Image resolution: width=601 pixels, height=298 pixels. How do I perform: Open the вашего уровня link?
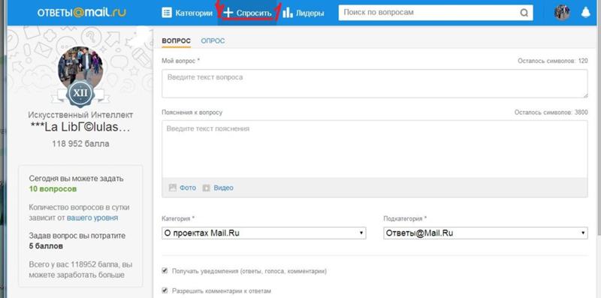(x=92, y=218)
